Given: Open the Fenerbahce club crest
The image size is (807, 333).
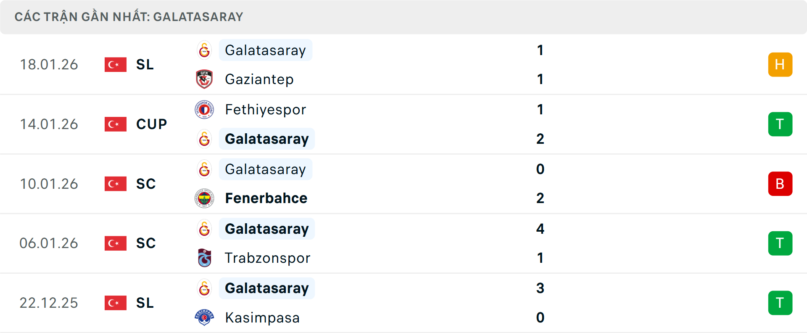Looking at the screenshot, I should 204,198.
